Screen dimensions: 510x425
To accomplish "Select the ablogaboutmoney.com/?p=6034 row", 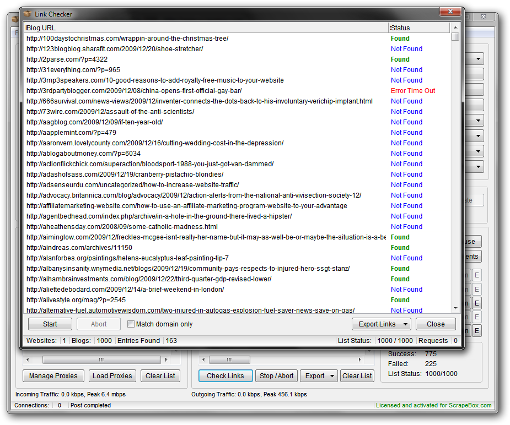I will pos(237,153).
